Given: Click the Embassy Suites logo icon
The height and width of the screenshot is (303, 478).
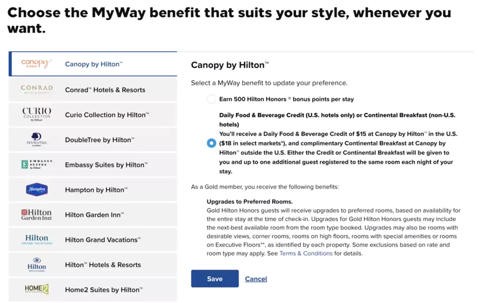Looking at the screenshot, I should (x=37, y=164).
